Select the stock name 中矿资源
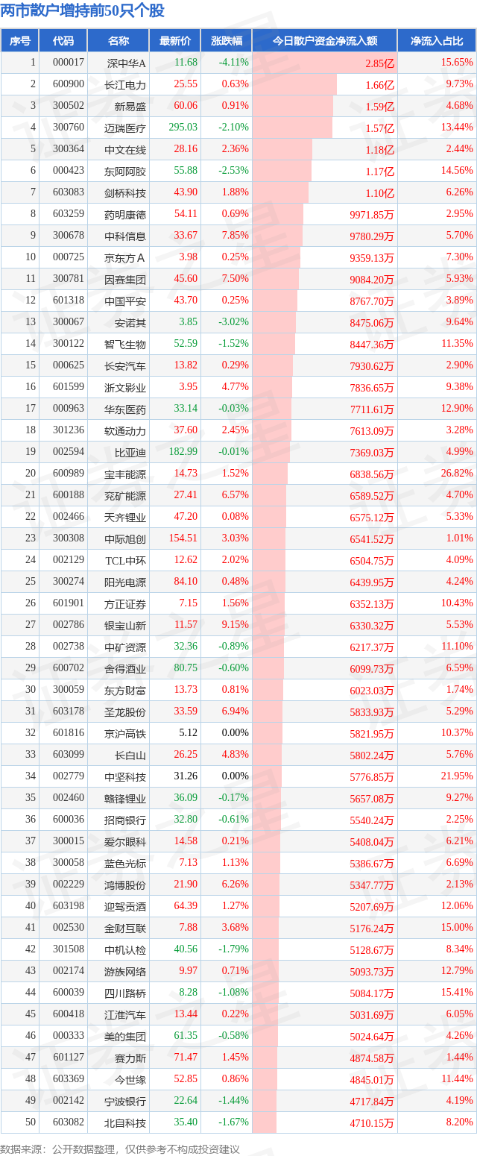 pyautogui.click(x=126, y=647)
